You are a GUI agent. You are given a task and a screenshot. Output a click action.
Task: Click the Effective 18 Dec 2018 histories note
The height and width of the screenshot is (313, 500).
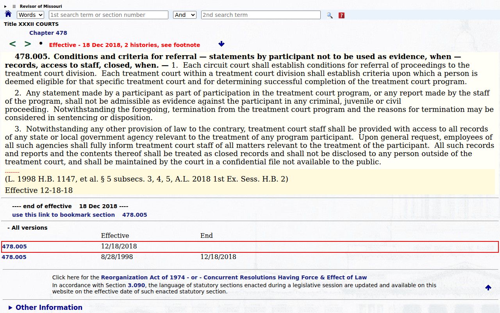(125, 45)
